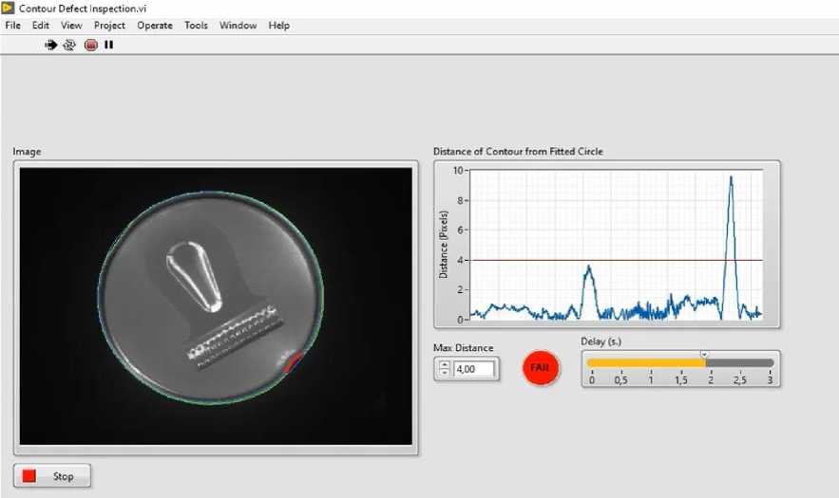Click the Delay slider handle
The width and height of the screenshot is (839, 498).
(704, 355)
